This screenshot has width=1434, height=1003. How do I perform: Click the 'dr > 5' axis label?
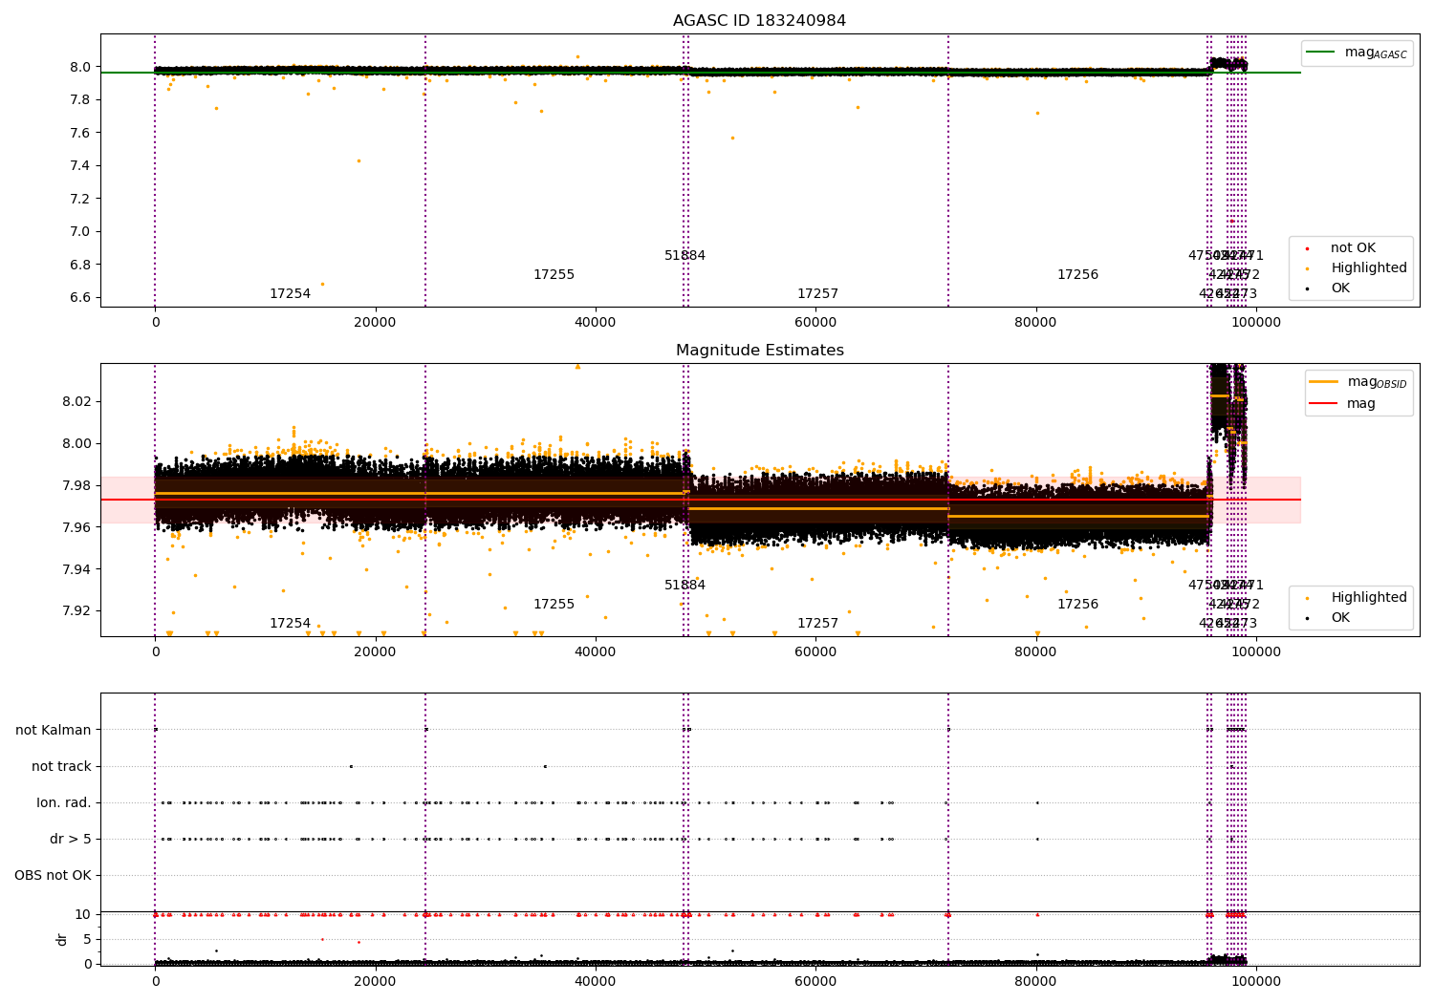click(71, 840)
